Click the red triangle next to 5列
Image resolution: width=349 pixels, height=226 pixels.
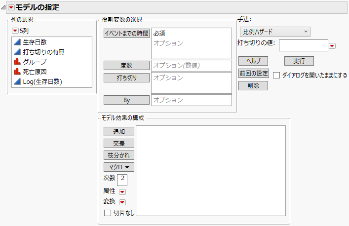(x=15, y=31)
